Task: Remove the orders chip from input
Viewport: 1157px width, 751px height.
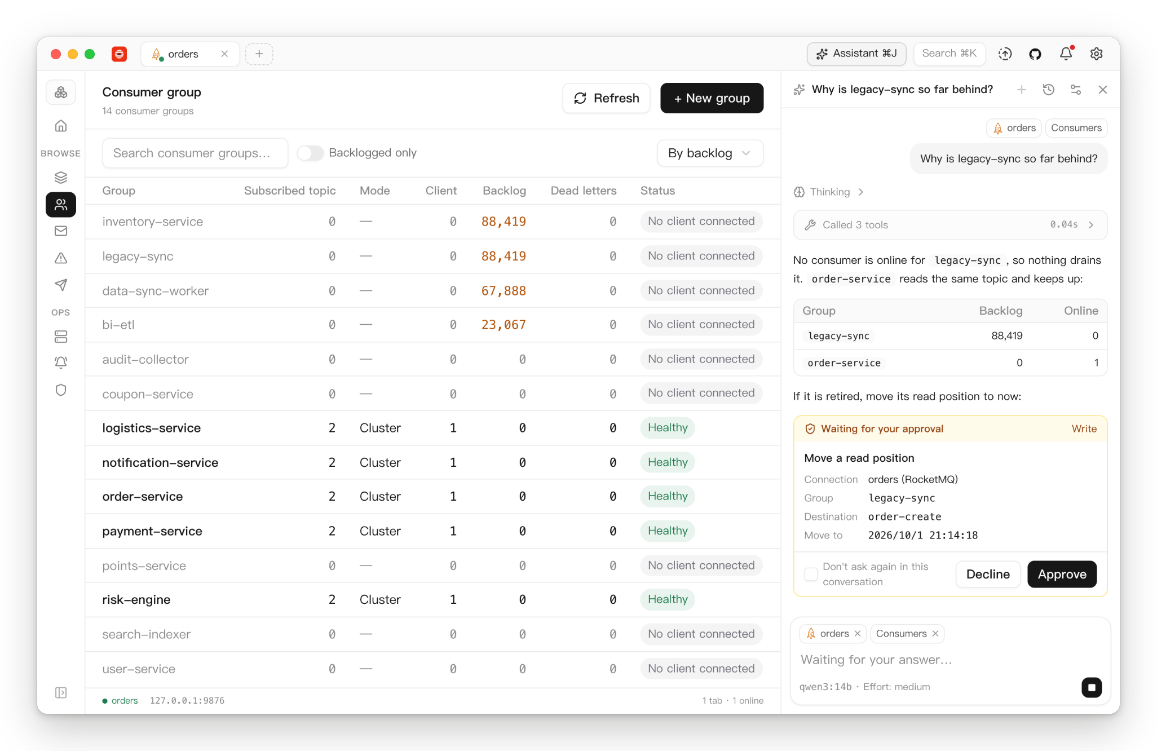Action: pyautogui.click(x=857, y=634)
